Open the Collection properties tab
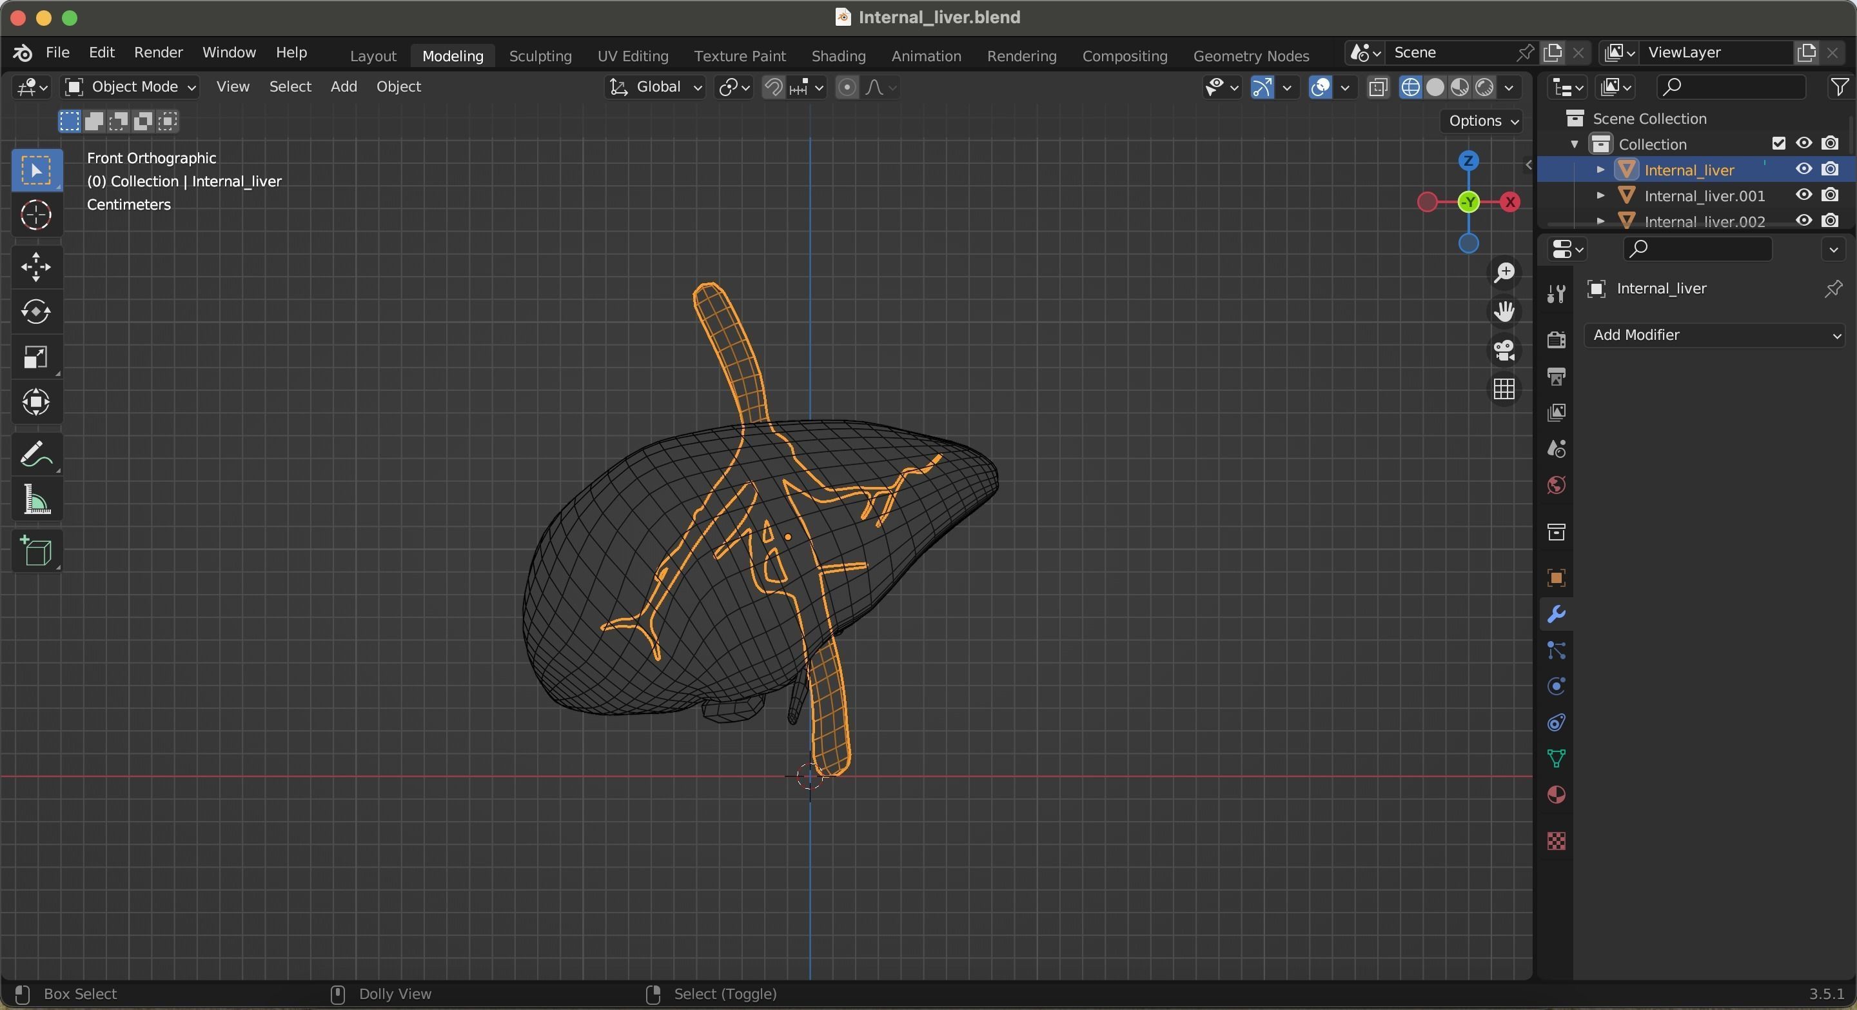 [1557, 532]
